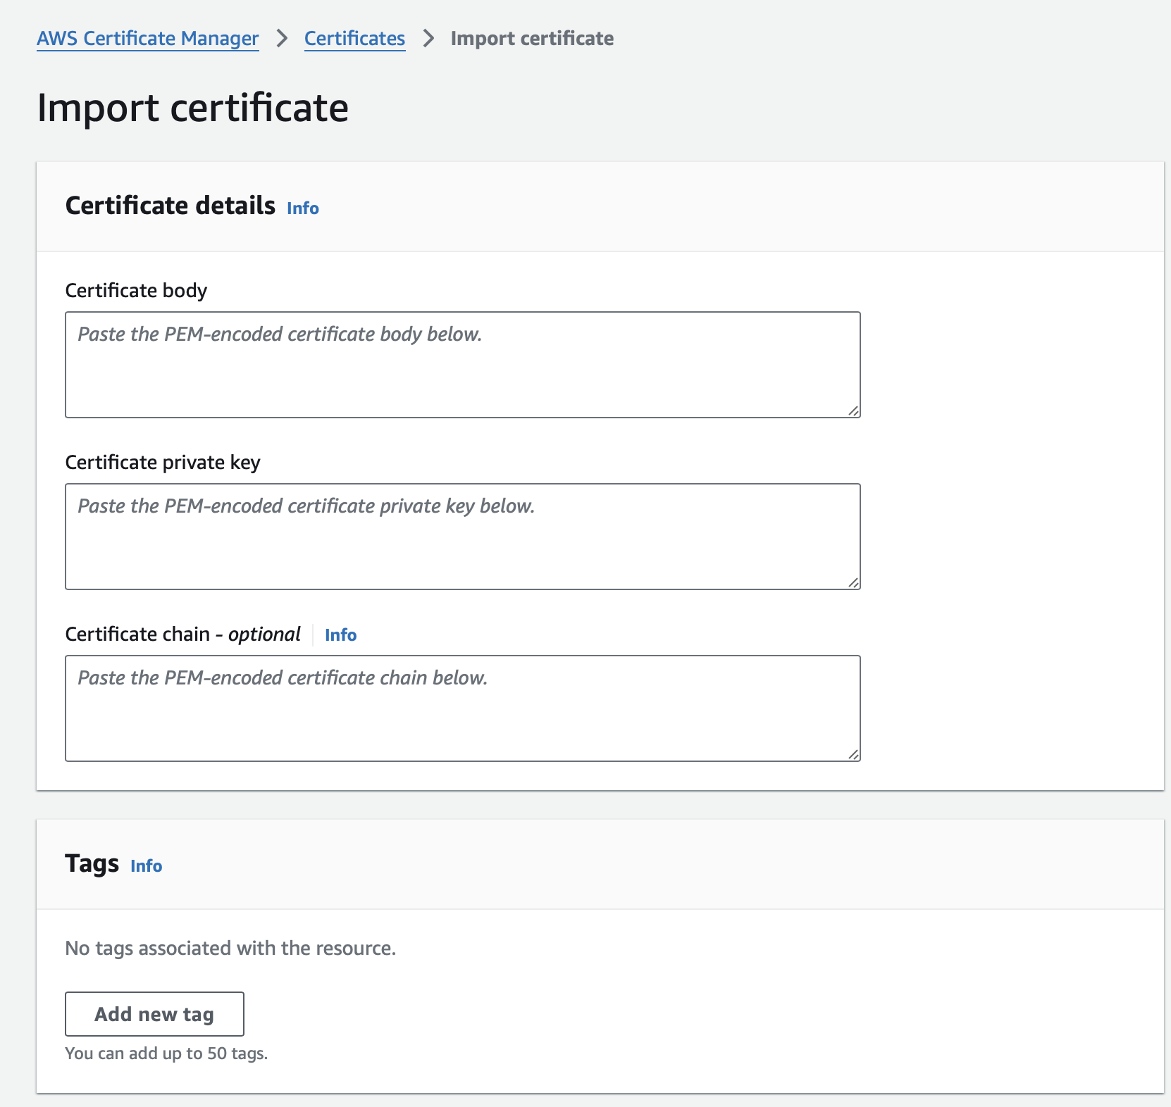The image size is (1171, 1107).
Task: Click the Certificate body field label
Action: 136,291
